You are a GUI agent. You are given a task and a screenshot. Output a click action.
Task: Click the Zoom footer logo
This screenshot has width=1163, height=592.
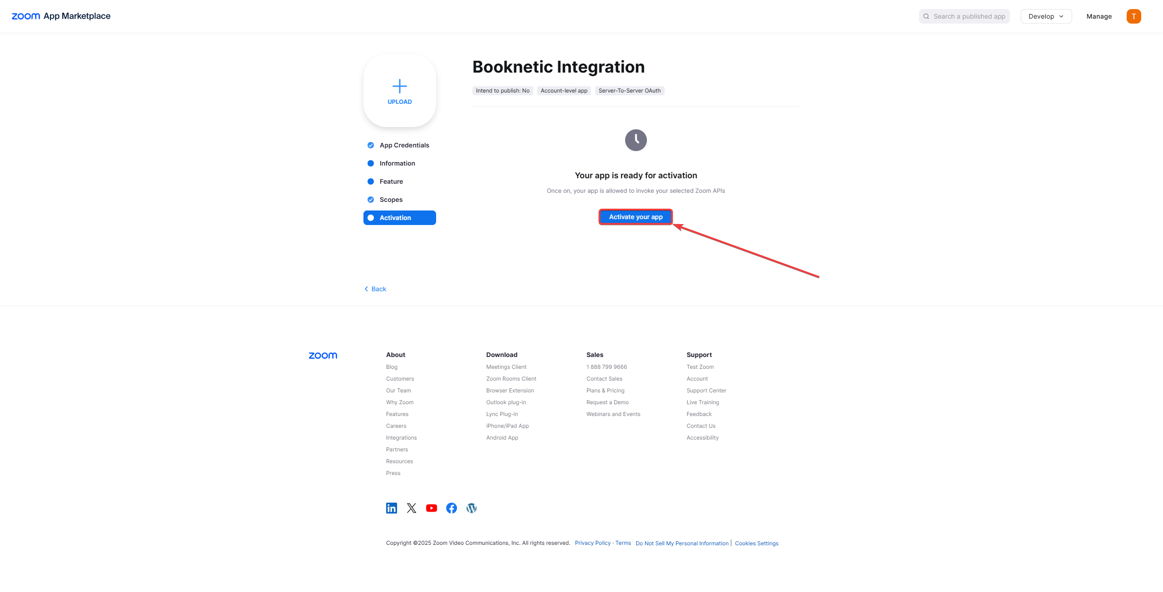[x=323, y=356]
